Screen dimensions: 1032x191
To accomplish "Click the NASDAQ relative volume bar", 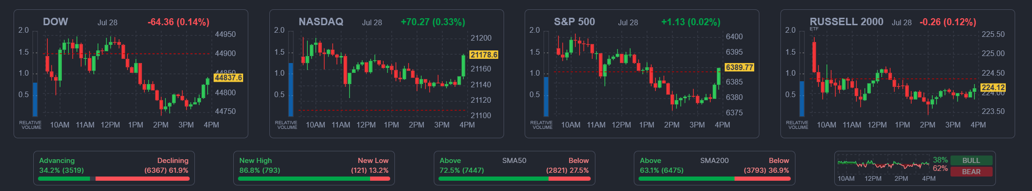I will (291, 90).
